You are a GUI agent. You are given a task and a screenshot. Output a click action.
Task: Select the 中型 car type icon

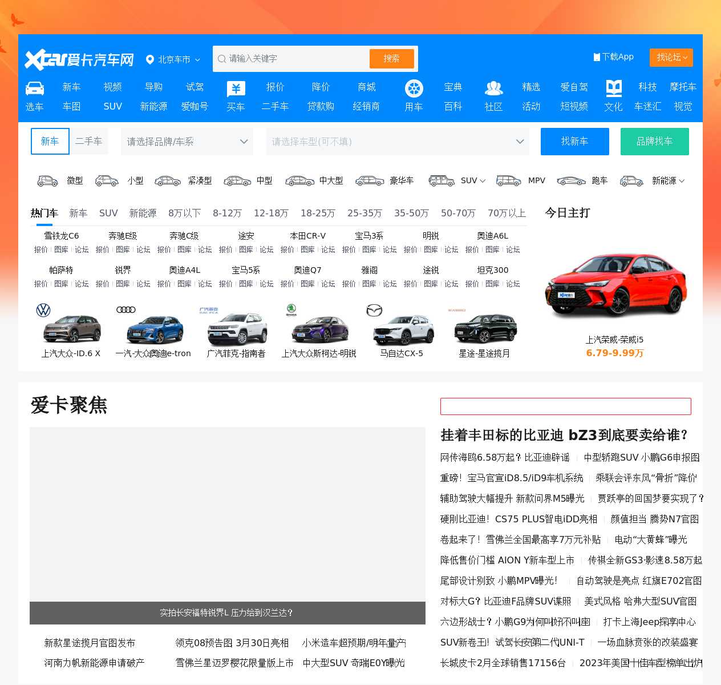coord(237,181)
